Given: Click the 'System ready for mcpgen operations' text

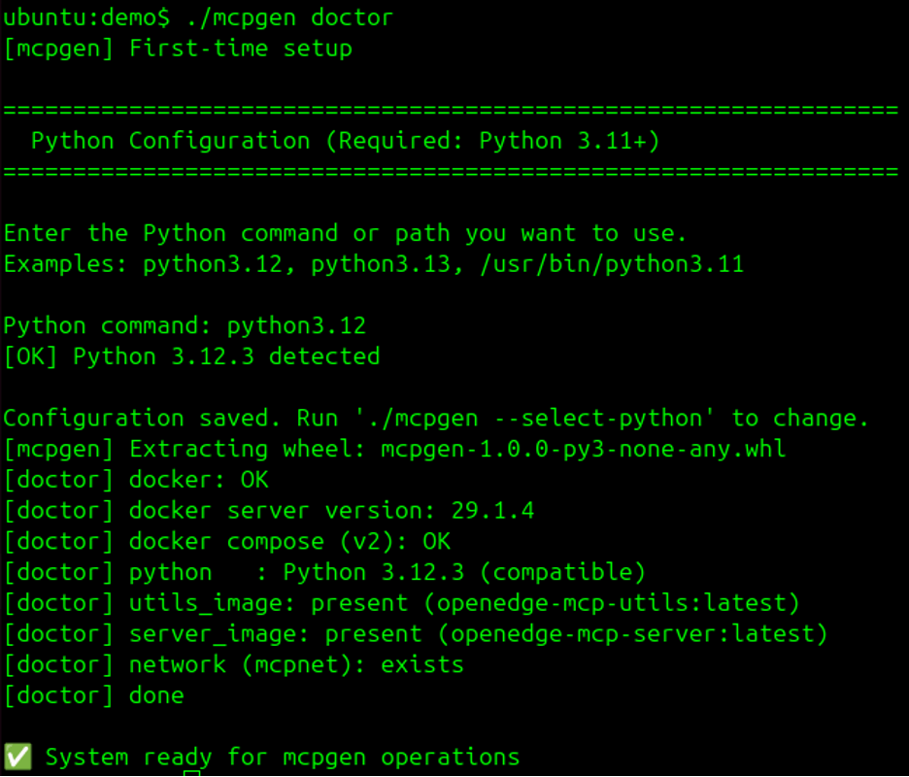Looking at the screenshot, I should coord(283,757).
